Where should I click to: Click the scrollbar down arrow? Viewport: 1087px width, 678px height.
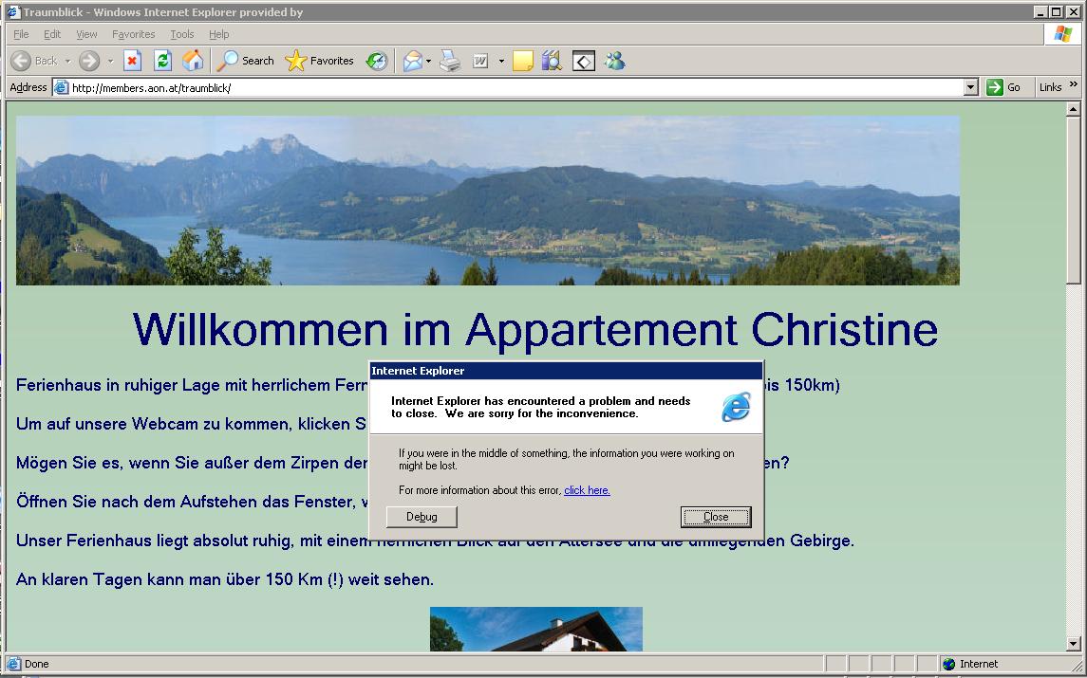(1073, 644)
